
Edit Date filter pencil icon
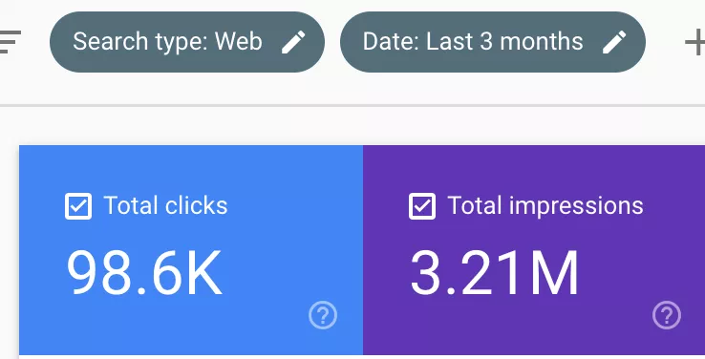point(614,42)
